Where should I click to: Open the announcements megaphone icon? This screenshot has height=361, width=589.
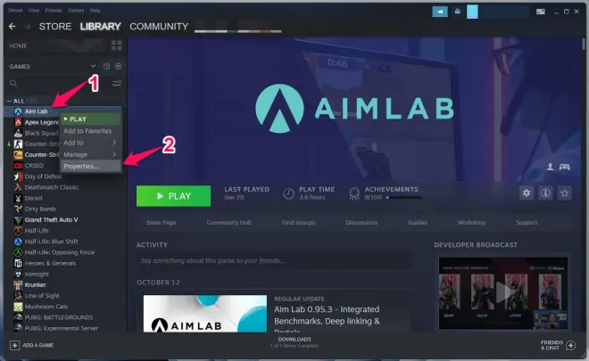(x=440, y=12)
